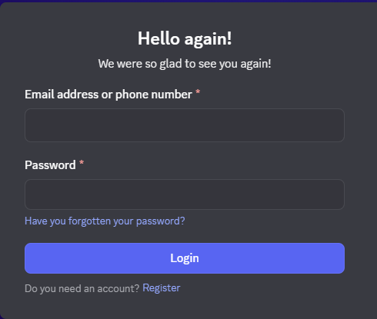
Task: Select the word Login inside the button
Action: [x=185, y=258]
